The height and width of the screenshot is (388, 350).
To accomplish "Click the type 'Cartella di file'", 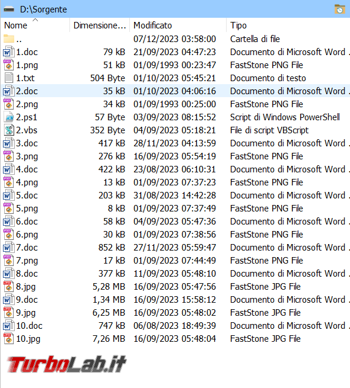I will tap(255, 39).
